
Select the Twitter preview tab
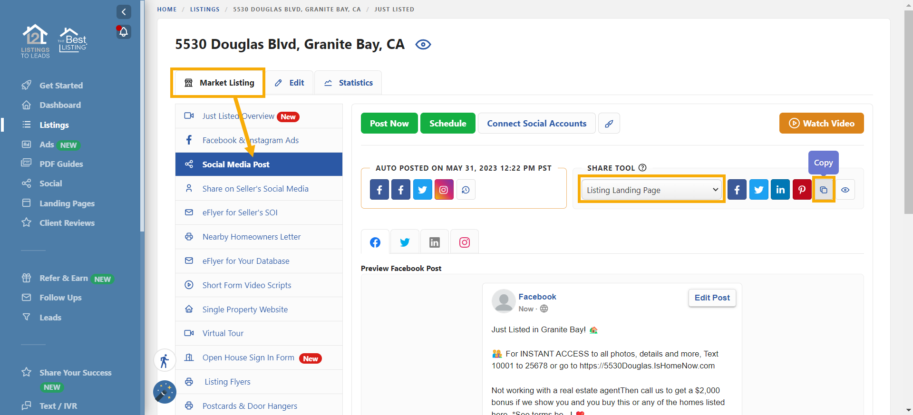point(405,242)
